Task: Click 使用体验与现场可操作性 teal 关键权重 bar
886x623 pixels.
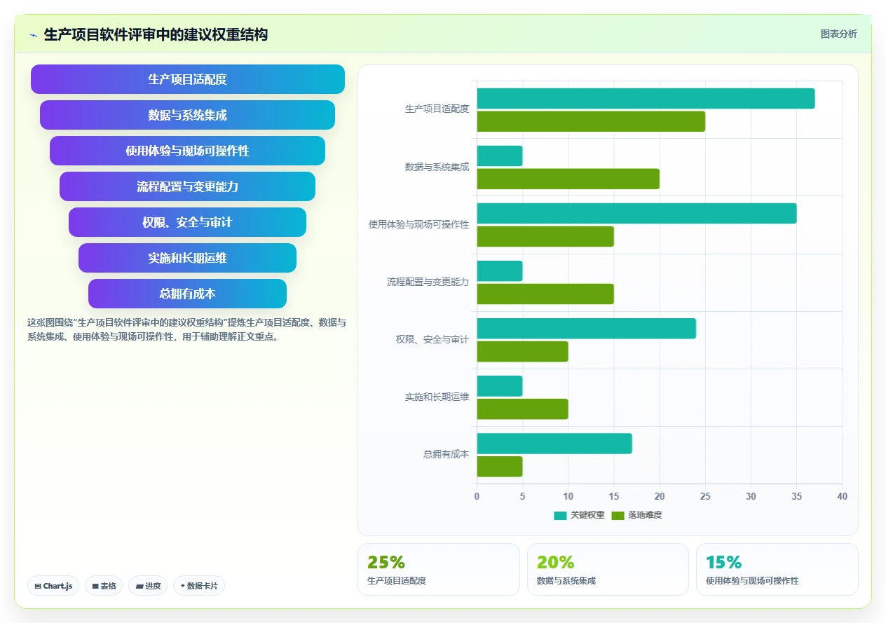Action: pyautogui.click(x=636, y=213)
